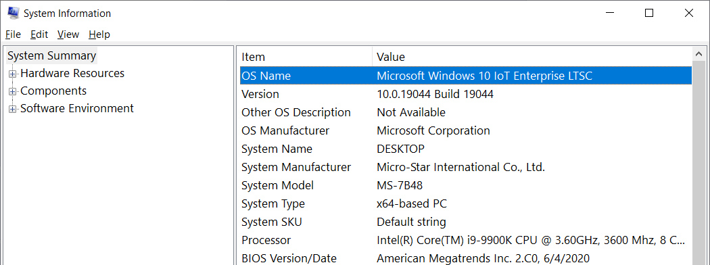Click the value Micro-Star International Co., Ltd.

[461, 167]
